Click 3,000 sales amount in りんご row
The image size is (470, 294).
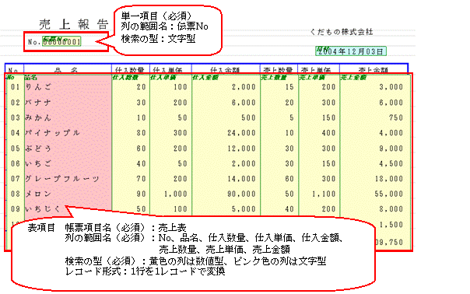pyautogui.click(x=391, y=87)
